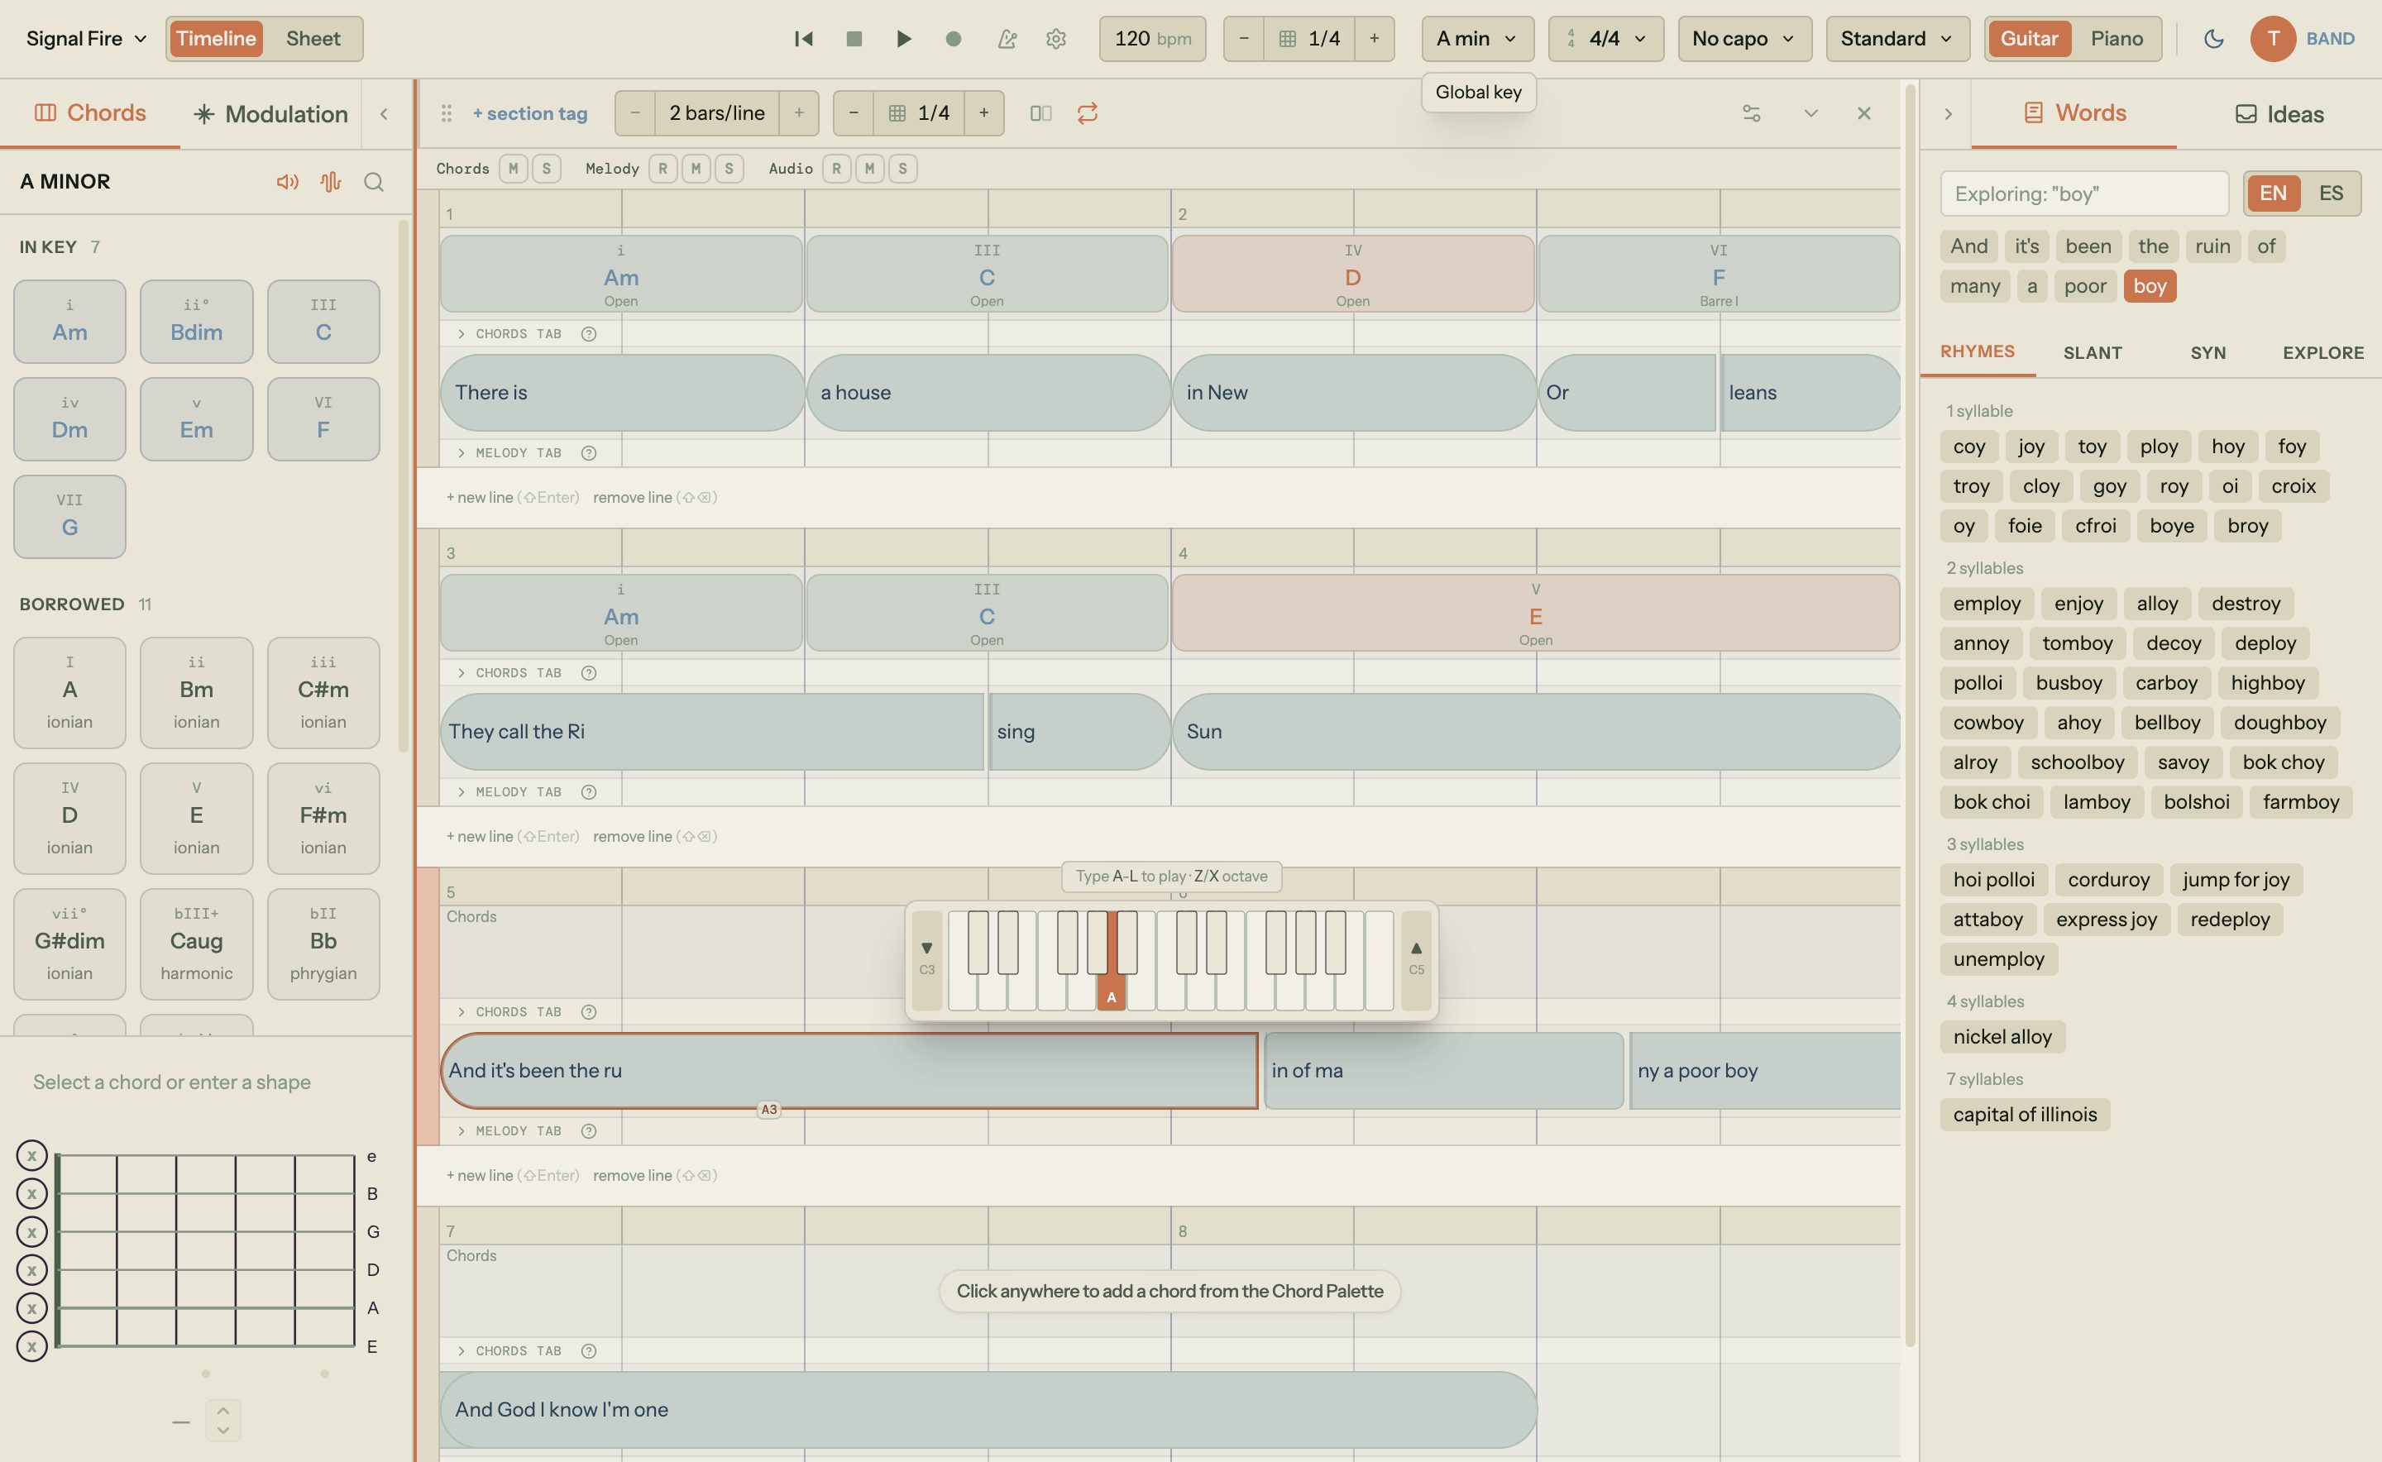The width and height of the screenshot is (2382, 1462).
Task: Select Piano instrument mode
Action: click(2116, 39)
